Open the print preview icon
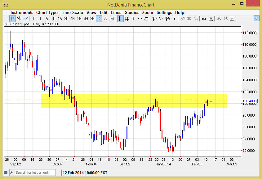 pyautogui.click(x=211, y=19)
